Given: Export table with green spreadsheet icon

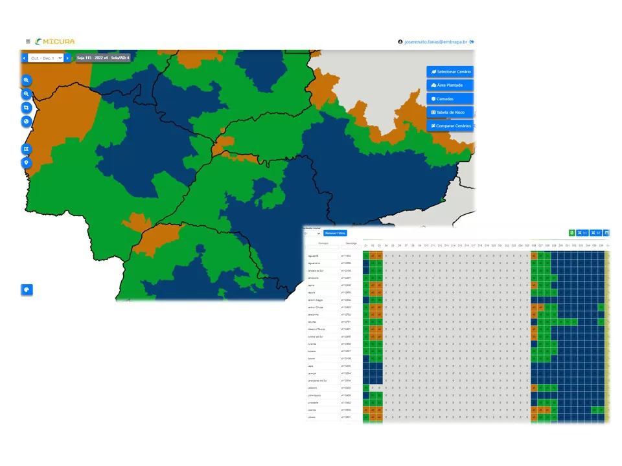Looking at the screenshot, I should tap(571, 233).
